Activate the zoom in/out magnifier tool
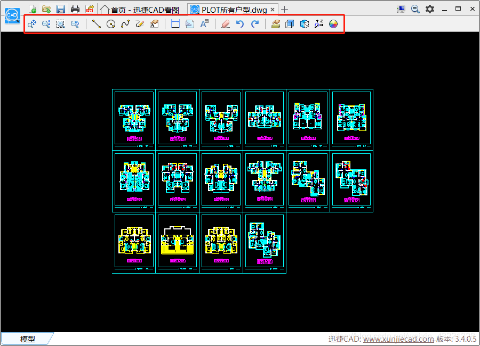This screenshot has height=346, width=480. click(x=46, y=24)
